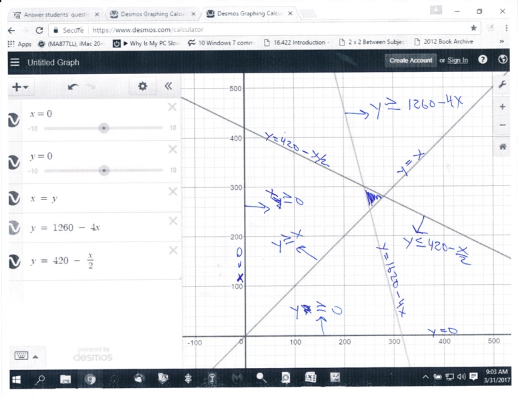This screenshot has height=400, width=518.
Task: Undo the last expression change
Action: click(73, 87)
